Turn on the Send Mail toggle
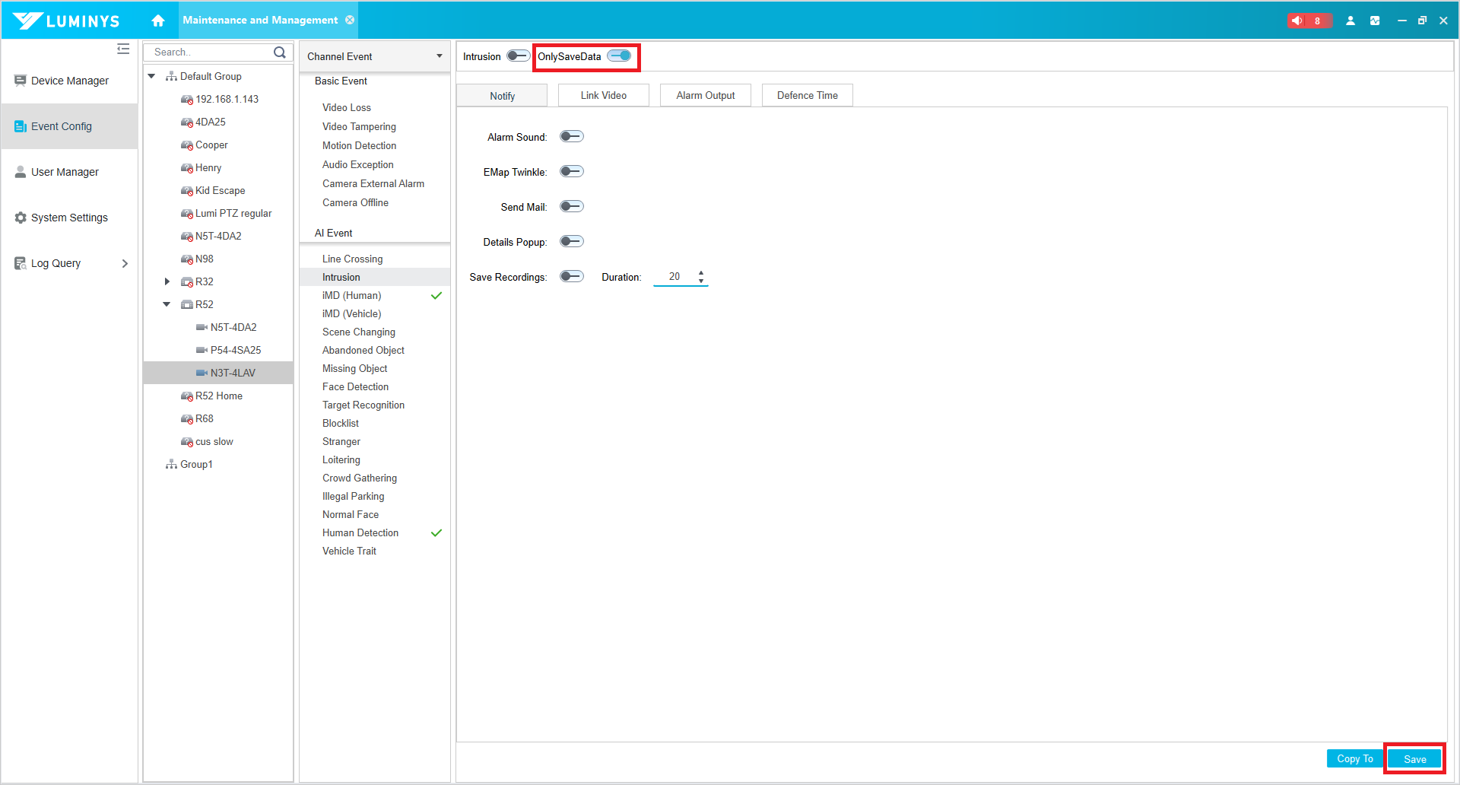The width and height of the screenshot is (1460, 785). click(571, 207)
